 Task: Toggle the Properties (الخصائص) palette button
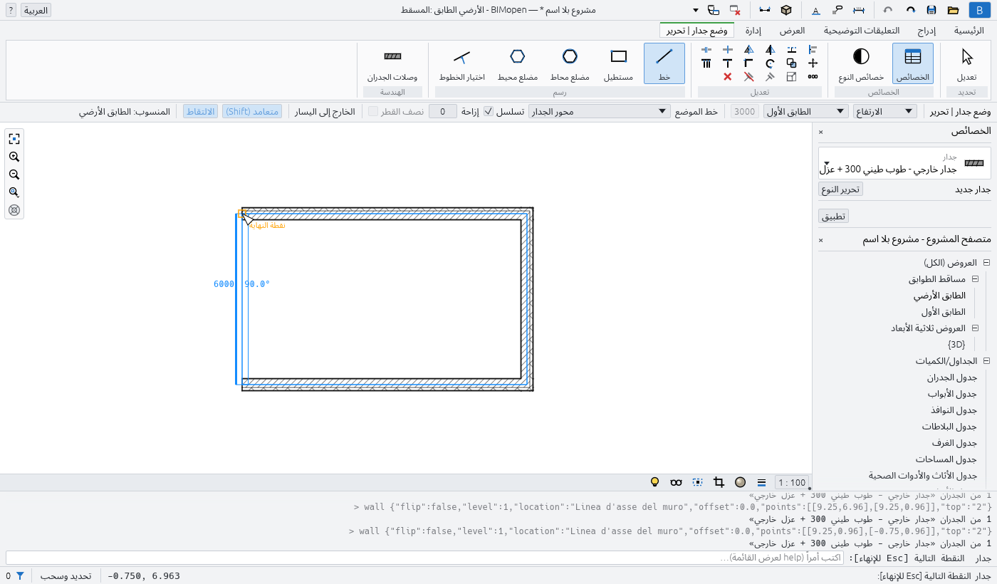pos(913,63)
